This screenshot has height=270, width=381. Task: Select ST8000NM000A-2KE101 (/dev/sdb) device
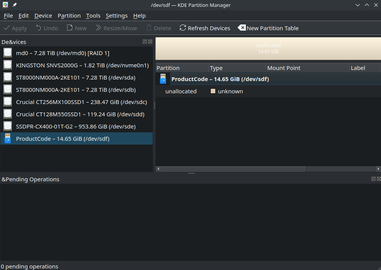[x=76, y=89]
